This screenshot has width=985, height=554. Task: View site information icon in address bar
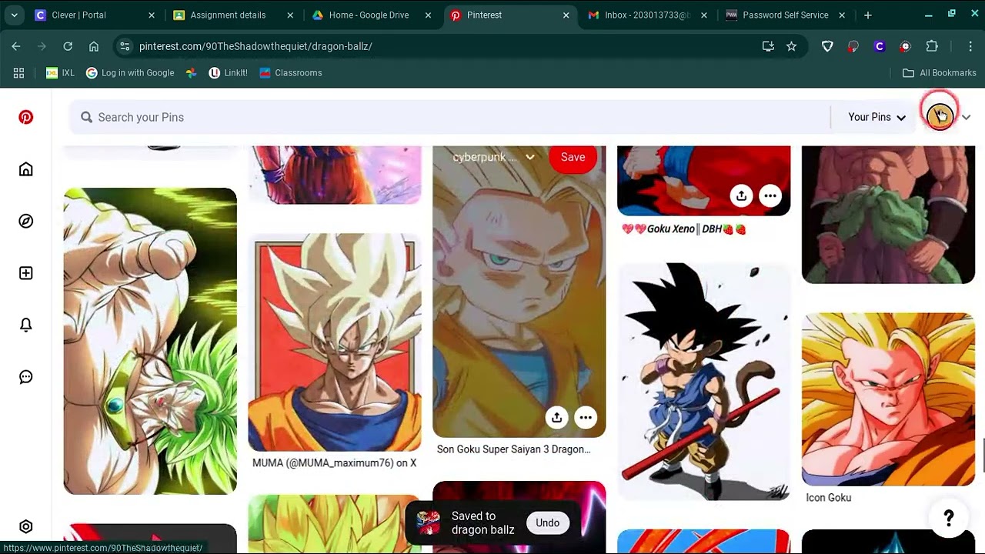125,46
